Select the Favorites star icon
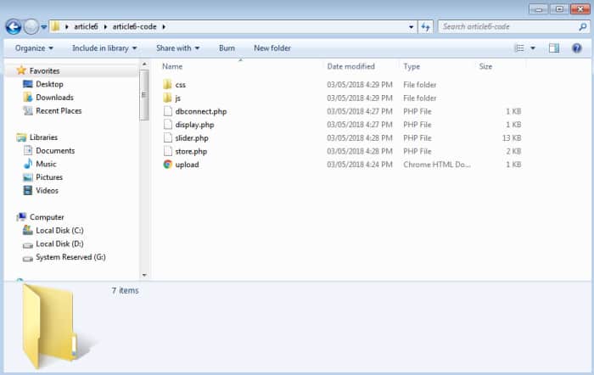 (21, 70)
